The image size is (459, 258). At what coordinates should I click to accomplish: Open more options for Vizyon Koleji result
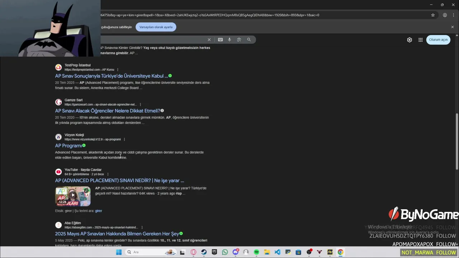tap(124, 139)
